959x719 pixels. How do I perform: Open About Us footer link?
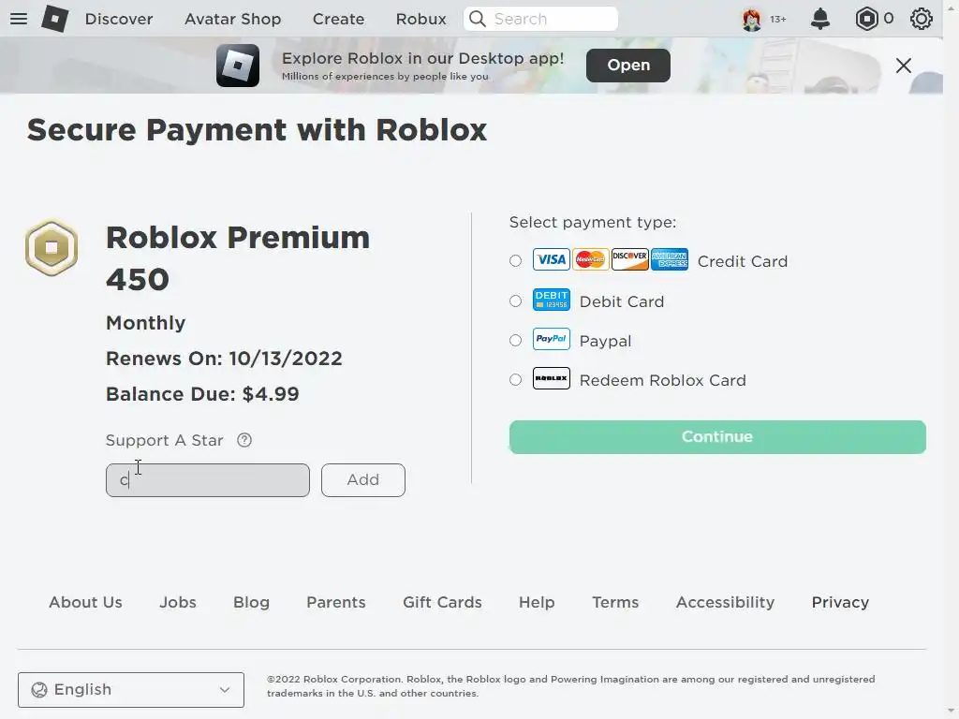(85, 602)
